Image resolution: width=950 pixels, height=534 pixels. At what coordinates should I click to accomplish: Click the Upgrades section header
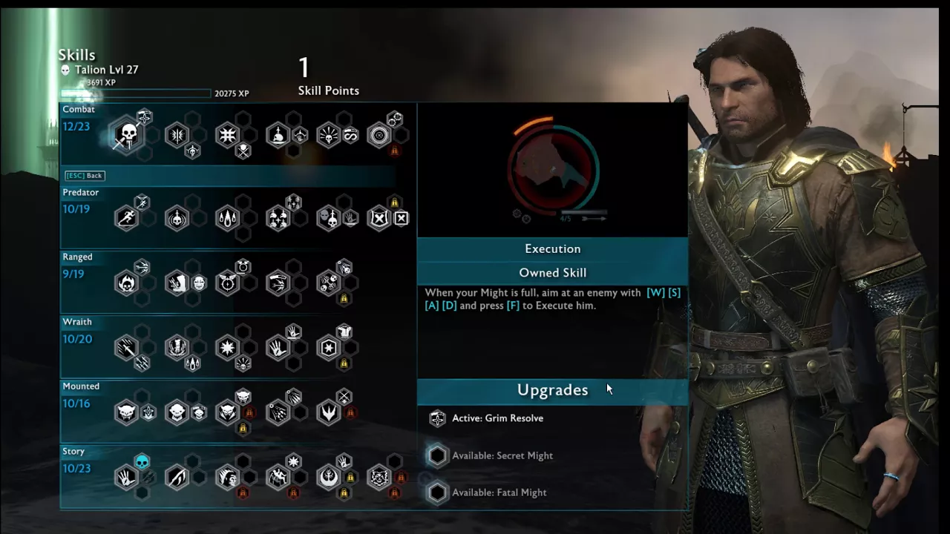pos(552,391)
